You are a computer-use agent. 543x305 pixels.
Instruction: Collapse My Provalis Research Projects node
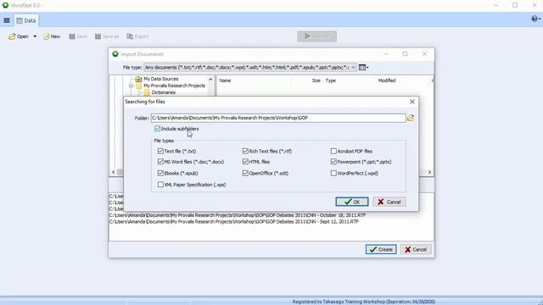pyautogui.click(x=131, y=86)
